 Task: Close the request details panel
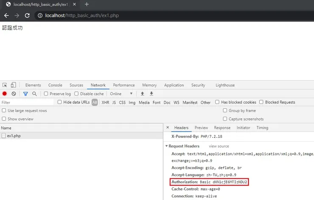(x=168, y=128)
